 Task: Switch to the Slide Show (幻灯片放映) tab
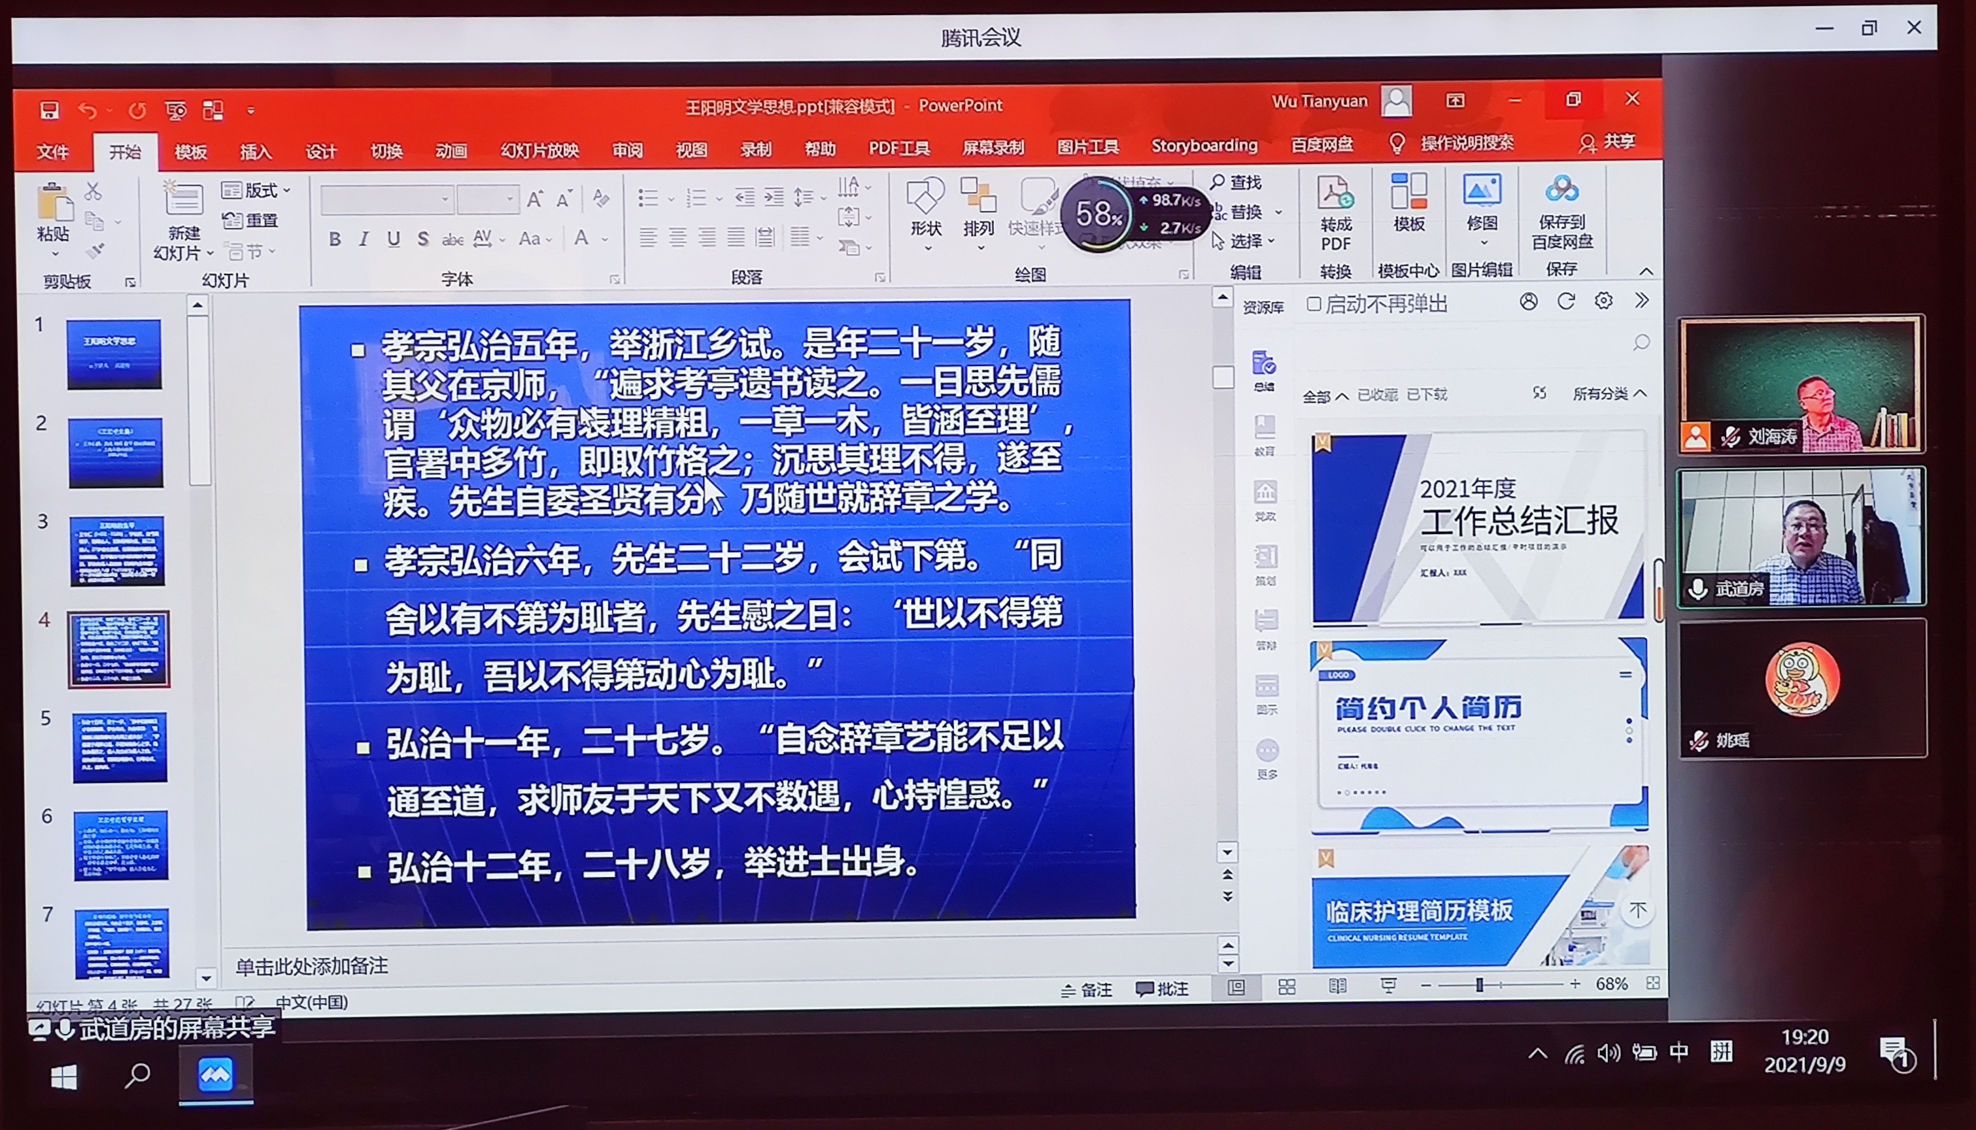click(539, 150)
